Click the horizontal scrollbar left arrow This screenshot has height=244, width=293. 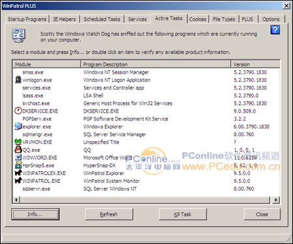coord(16,200)
